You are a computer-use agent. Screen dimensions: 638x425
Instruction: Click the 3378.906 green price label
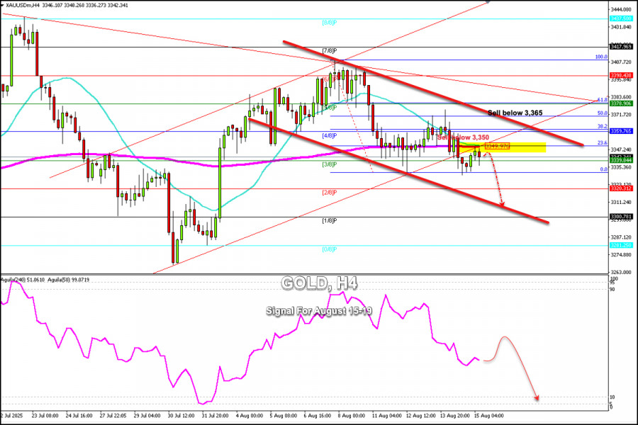point(621,103)
